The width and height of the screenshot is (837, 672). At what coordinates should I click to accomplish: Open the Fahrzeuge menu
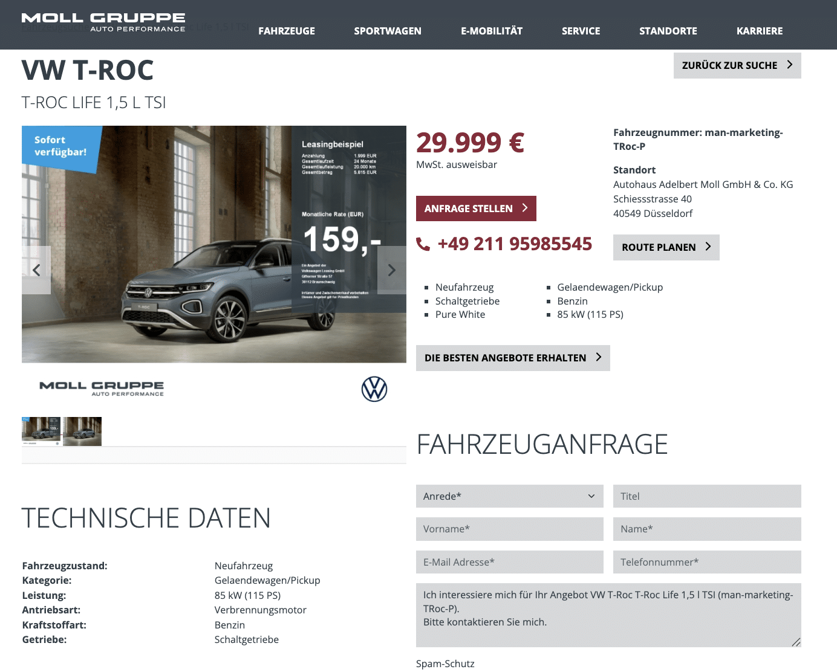pyautogui.click(x=287, y=31)
